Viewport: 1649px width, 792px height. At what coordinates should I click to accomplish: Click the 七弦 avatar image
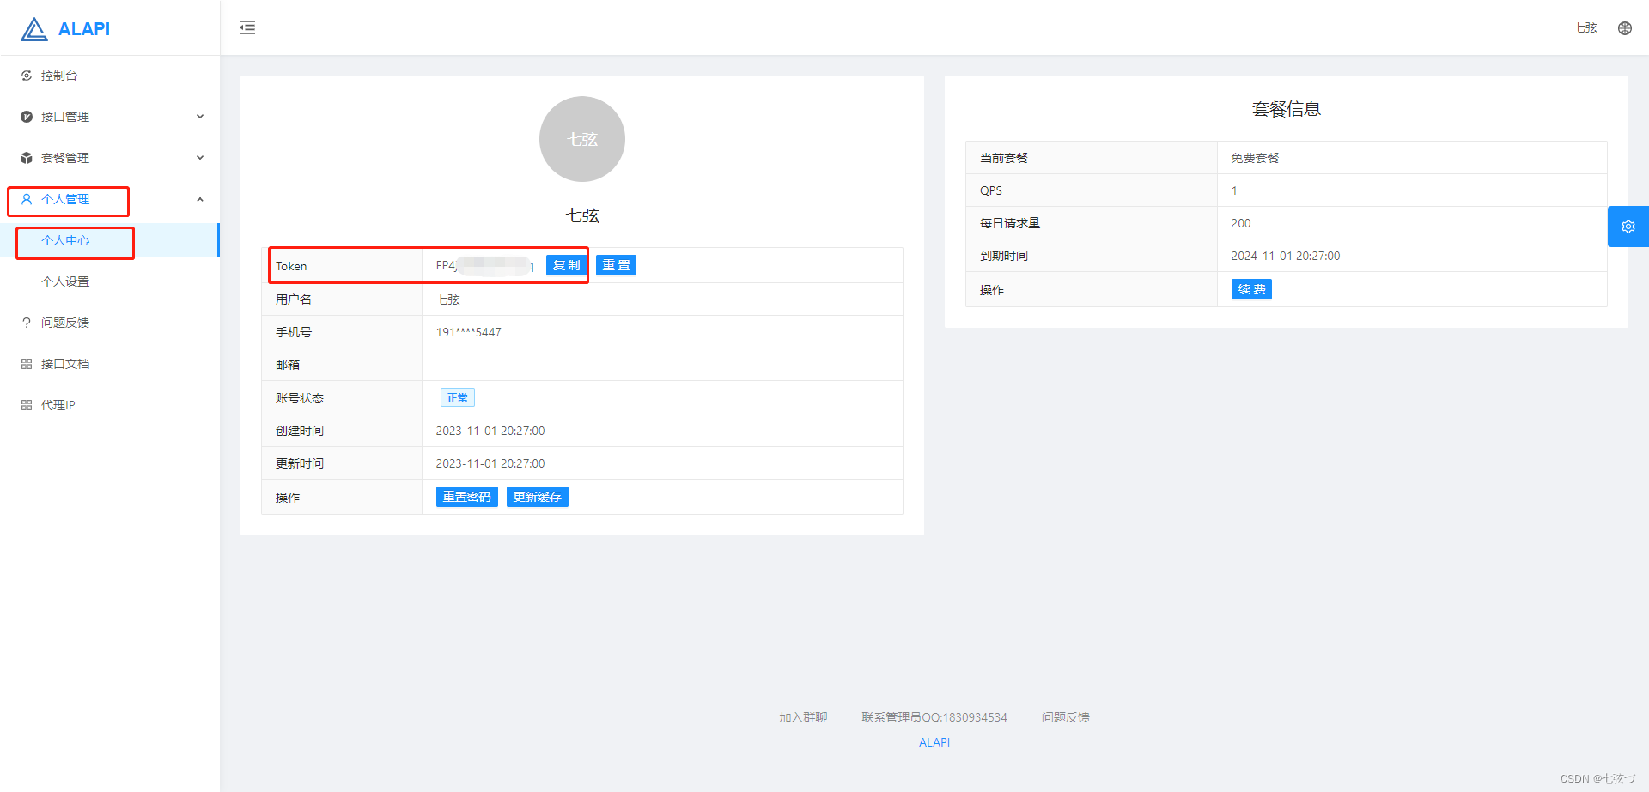click(581, 139)
